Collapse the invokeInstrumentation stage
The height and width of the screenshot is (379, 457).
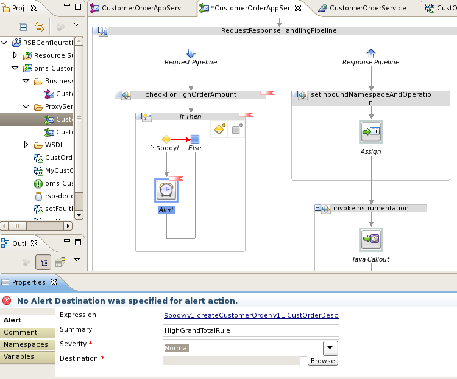pyautogui.click(x=318, y=208)
